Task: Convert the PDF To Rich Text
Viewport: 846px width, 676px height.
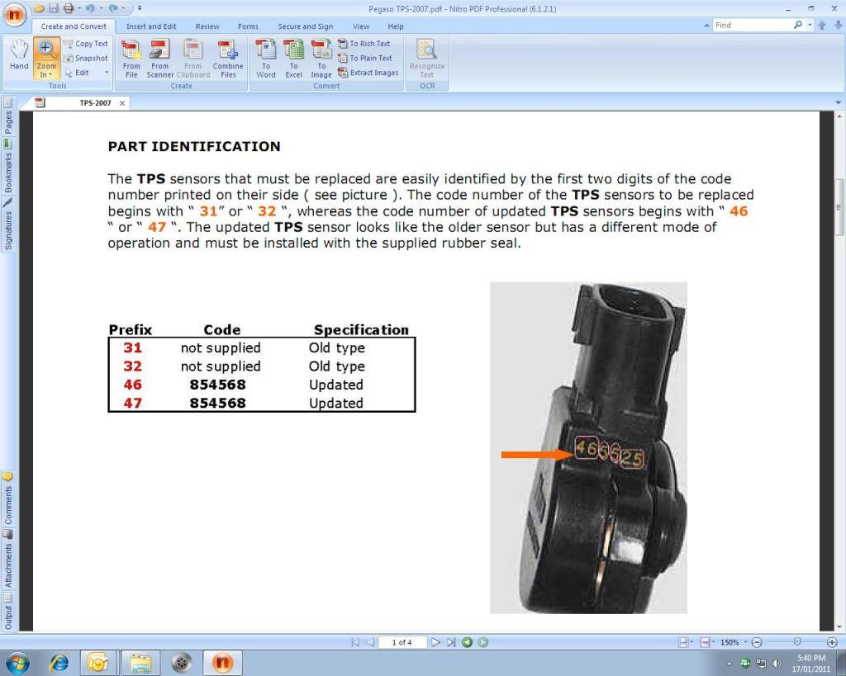Action: point(367,44)
